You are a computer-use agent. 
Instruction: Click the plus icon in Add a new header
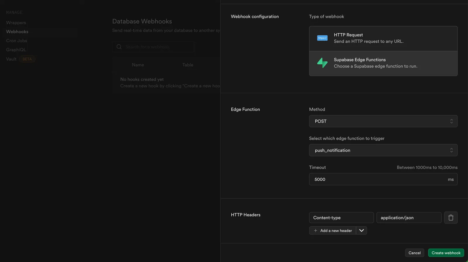316,230
